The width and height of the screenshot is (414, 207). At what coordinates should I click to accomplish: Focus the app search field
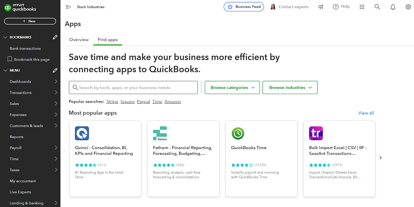[133, 88]
